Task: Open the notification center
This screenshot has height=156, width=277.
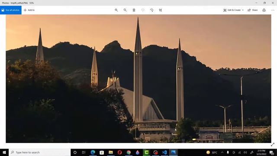Action: 272,152
